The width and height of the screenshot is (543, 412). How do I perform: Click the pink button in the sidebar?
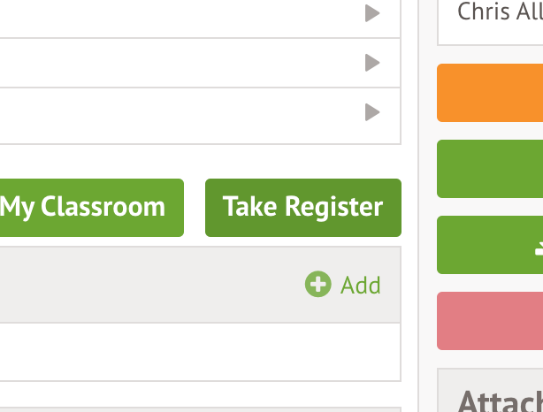pyautogui.click(x=491, y=320)
